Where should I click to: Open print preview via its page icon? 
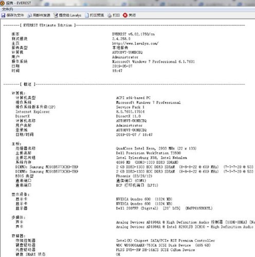(87, 15)
